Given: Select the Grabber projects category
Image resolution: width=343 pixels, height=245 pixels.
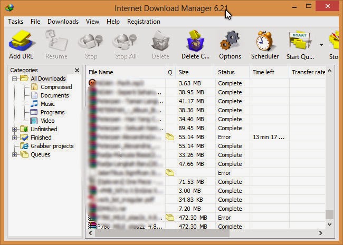Looking at the screenshot, I should click(x=52, y=146).
